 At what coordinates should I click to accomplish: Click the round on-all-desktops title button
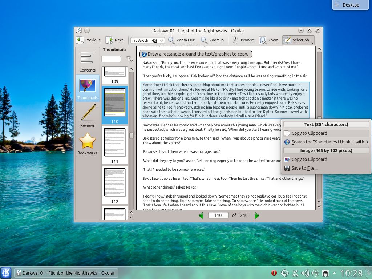click(87, 31)
